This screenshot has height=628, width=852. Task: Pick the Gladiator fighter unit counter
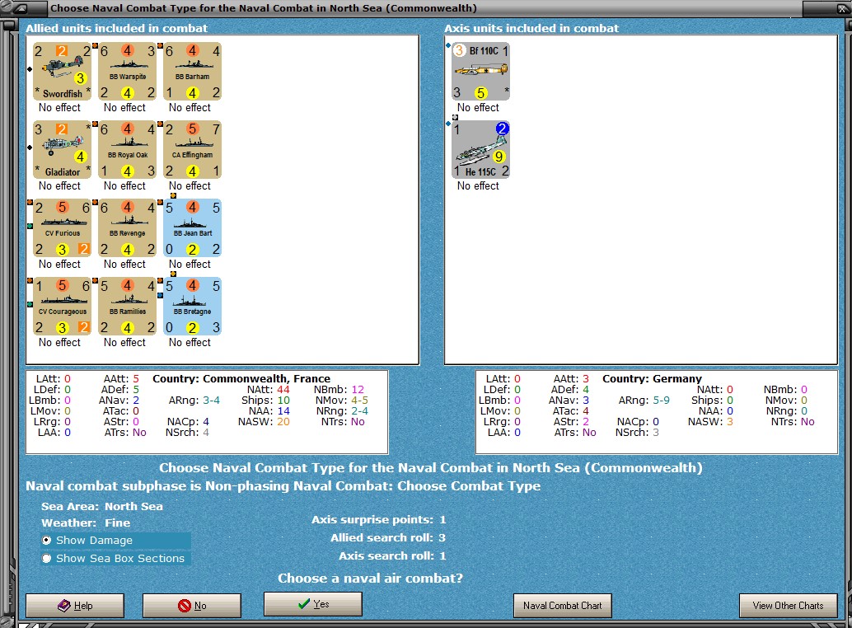[x=62, y=150]
